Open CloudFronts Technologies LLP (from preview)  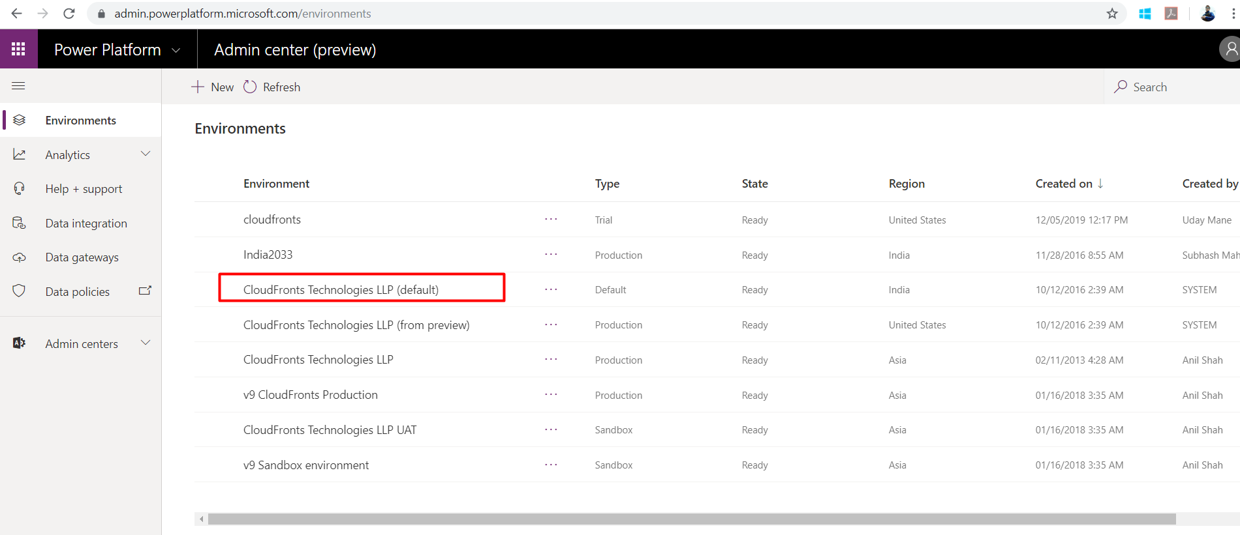pyautogui.click(x=356, y=325)
